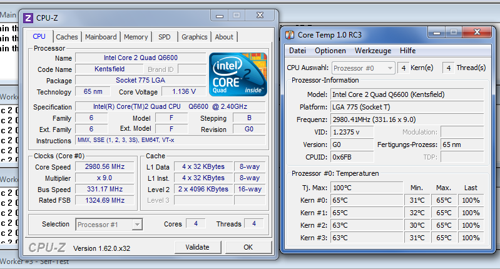Click the Technology value 65 nm in CPU-Z
Viewport: 500px width, 269px height.
pyautogui.click(x=93, y=91)
